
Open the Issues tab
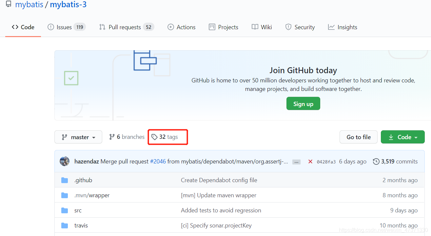click(67, 27)
